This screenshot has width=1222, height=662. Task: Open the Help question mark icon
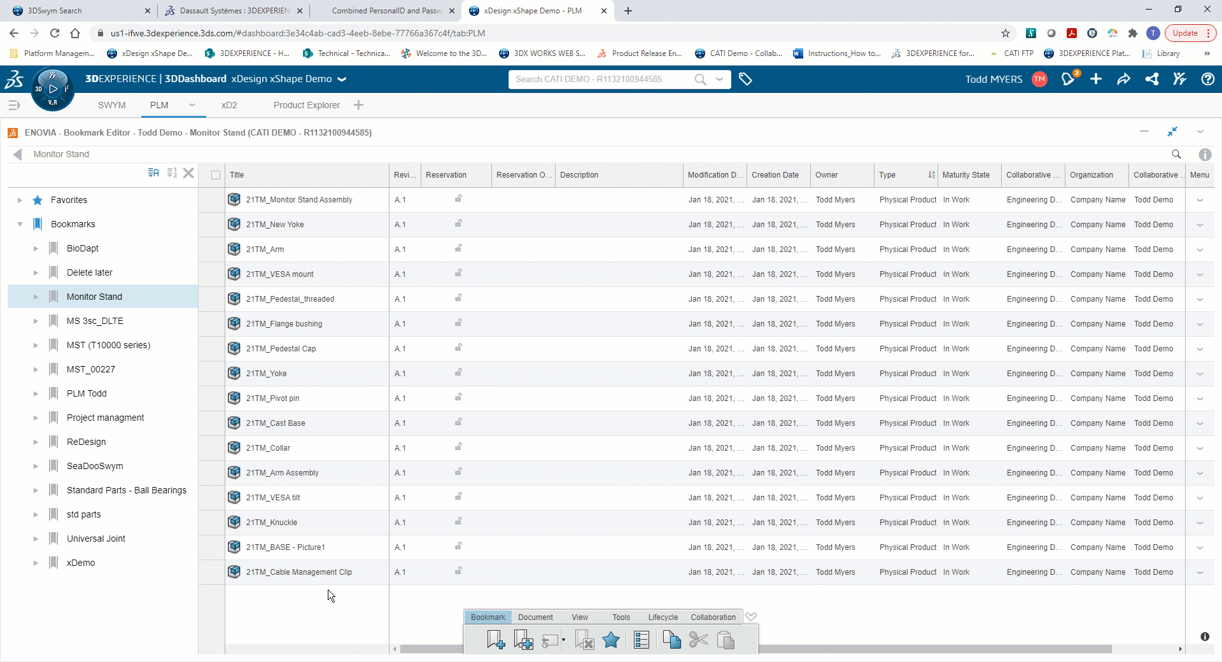pyautogui.click(x=1207, y=79)
